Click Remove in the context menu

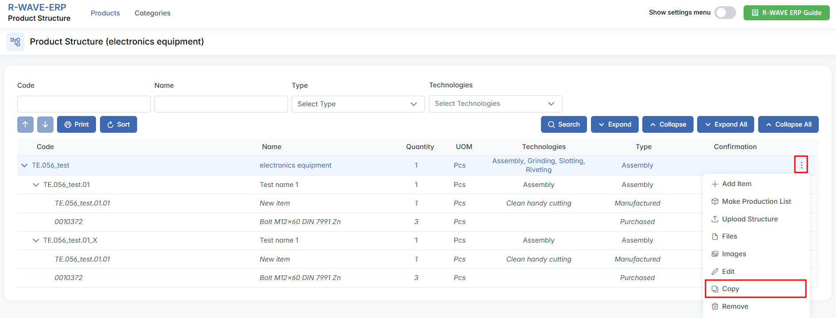(x=735, y=307)
